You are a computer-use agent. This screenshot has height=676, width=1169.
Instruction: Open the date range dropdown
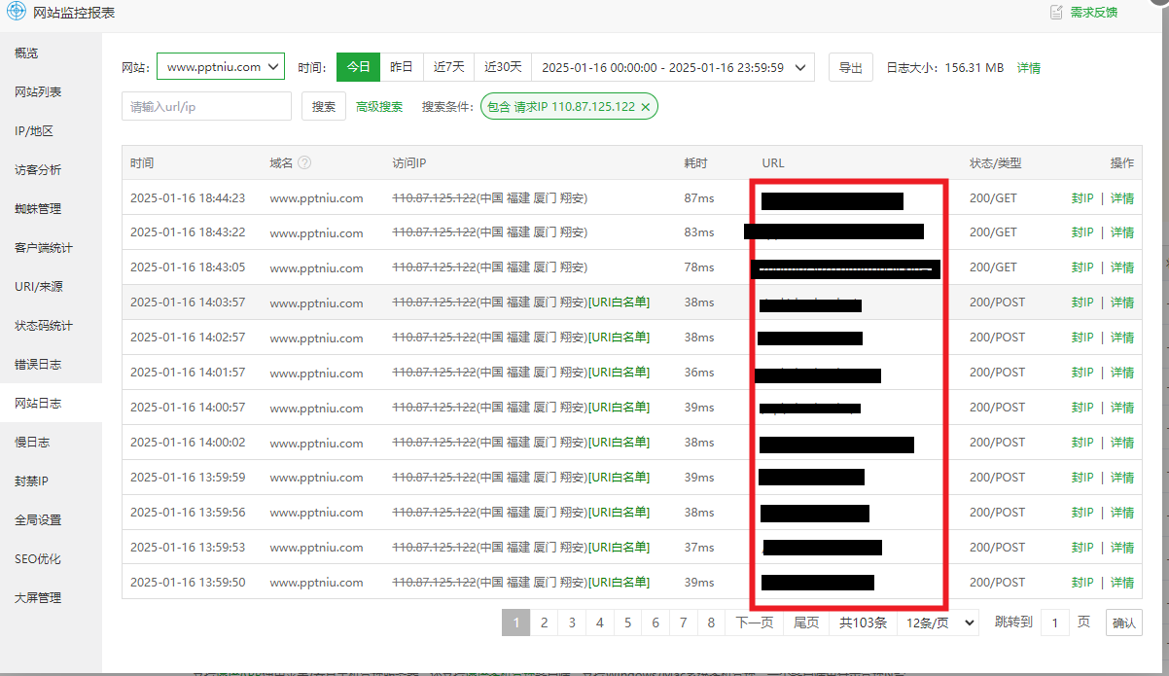[x=673, y=67]
